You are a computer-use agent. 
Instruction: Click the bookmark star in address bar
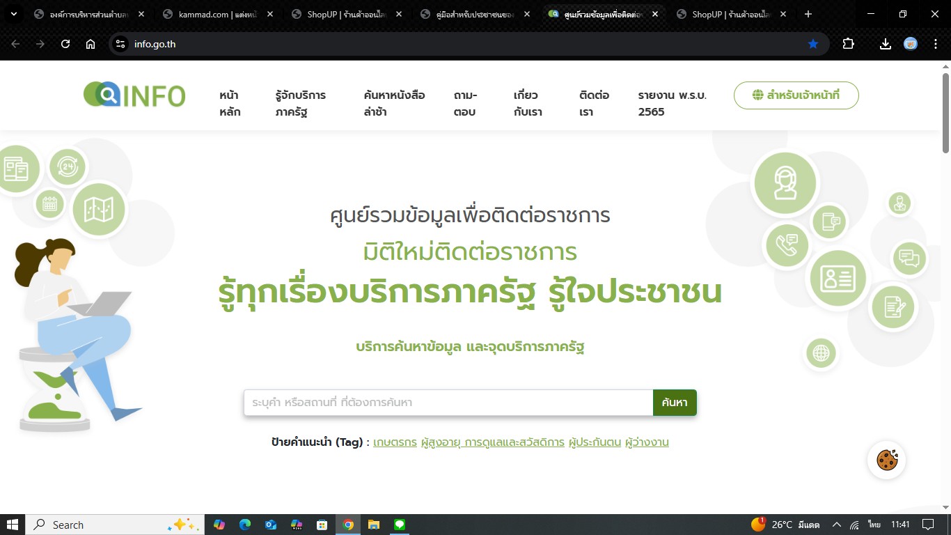tap(812, 44)
